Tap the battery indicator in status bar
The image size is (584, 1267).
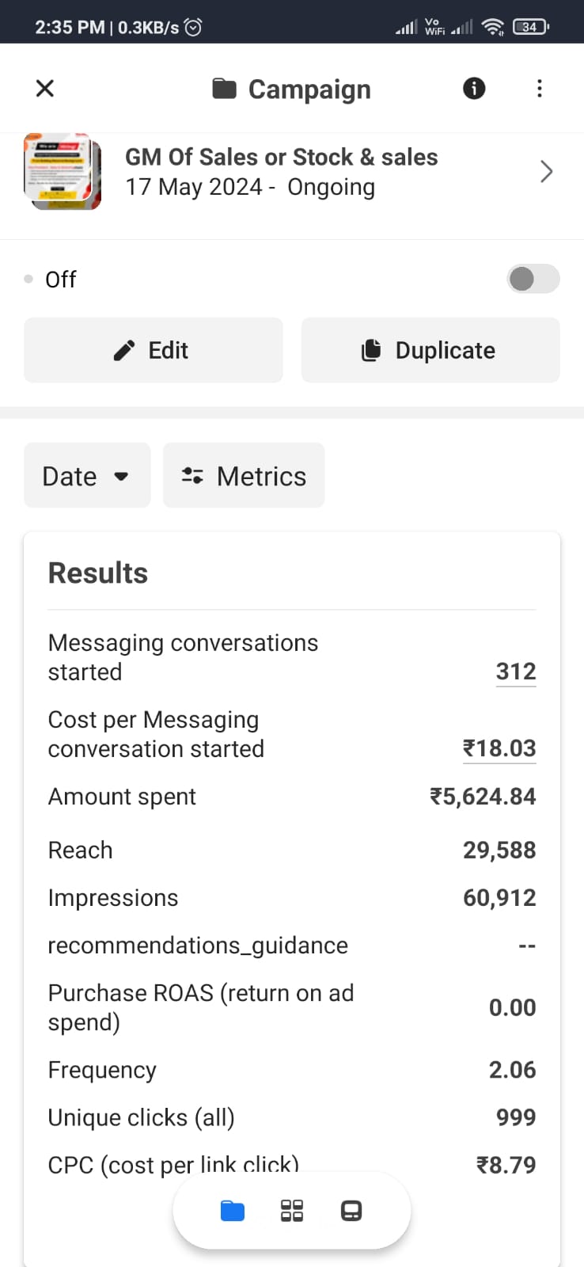530,27
